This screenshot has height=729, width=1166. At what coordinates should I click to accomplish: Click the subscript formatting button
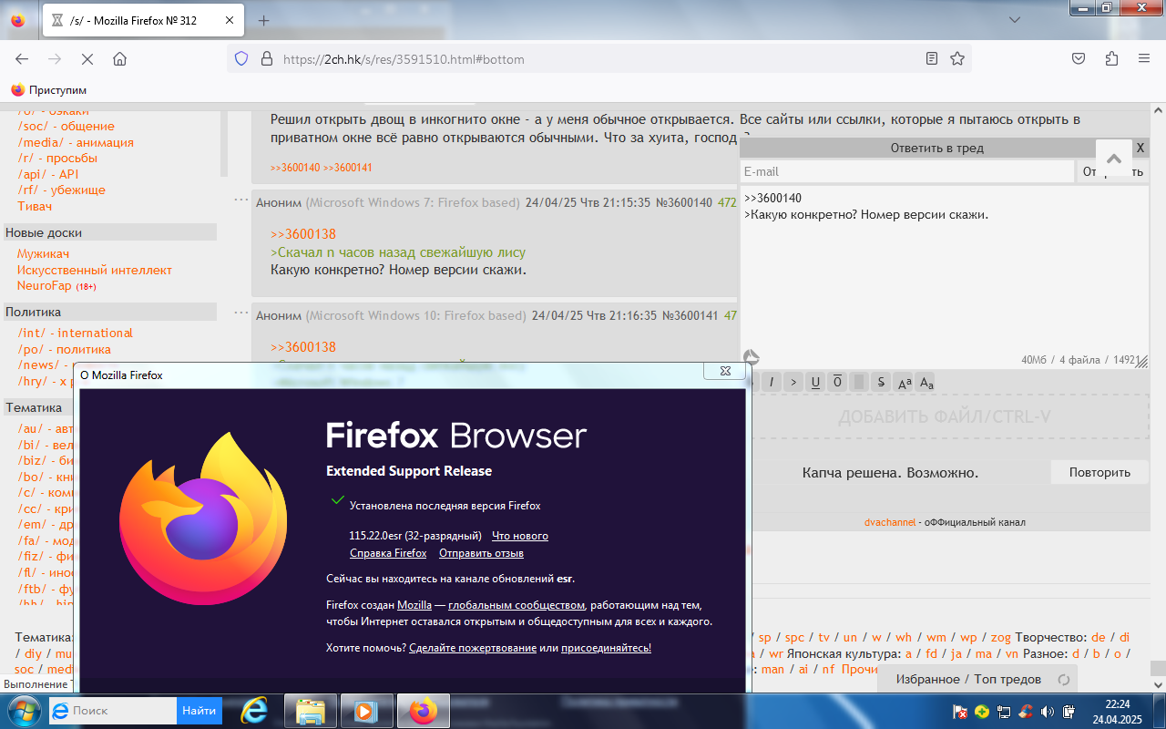tap(926, 383)
